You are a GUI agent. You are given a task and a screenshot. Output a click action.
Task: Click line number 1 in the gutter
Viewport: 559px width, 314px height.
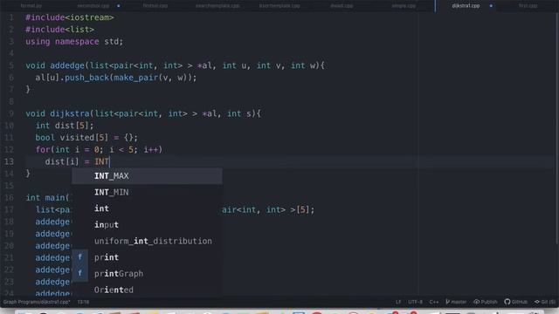coord(11,17)
